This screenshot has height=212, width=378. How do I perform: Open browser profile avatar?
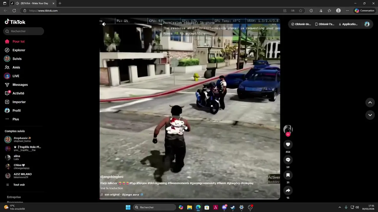tap(338, 11)
